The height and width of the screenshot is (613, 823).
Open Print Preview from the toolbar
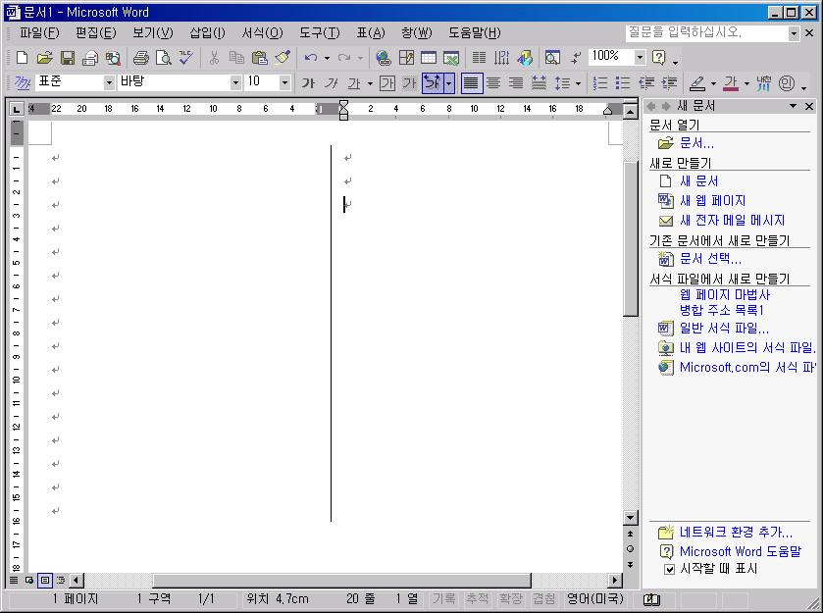tap(163, 57)
